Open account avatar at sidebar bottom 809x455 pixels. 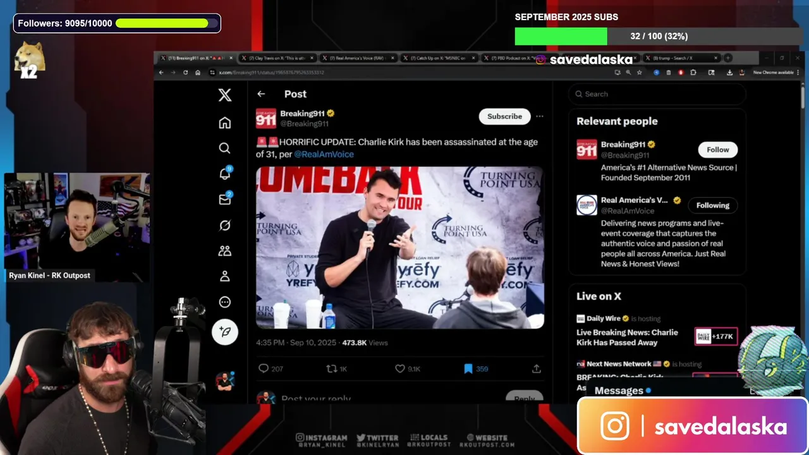point(224,381)
